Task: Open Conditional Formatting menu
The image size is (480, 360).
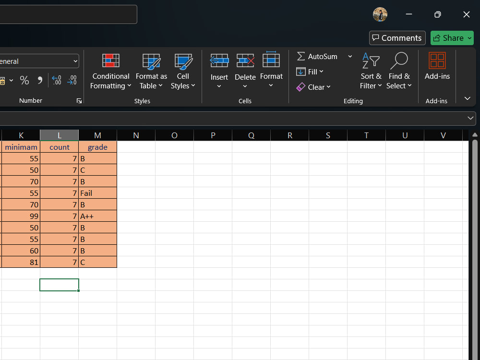Action: [110, 72]
